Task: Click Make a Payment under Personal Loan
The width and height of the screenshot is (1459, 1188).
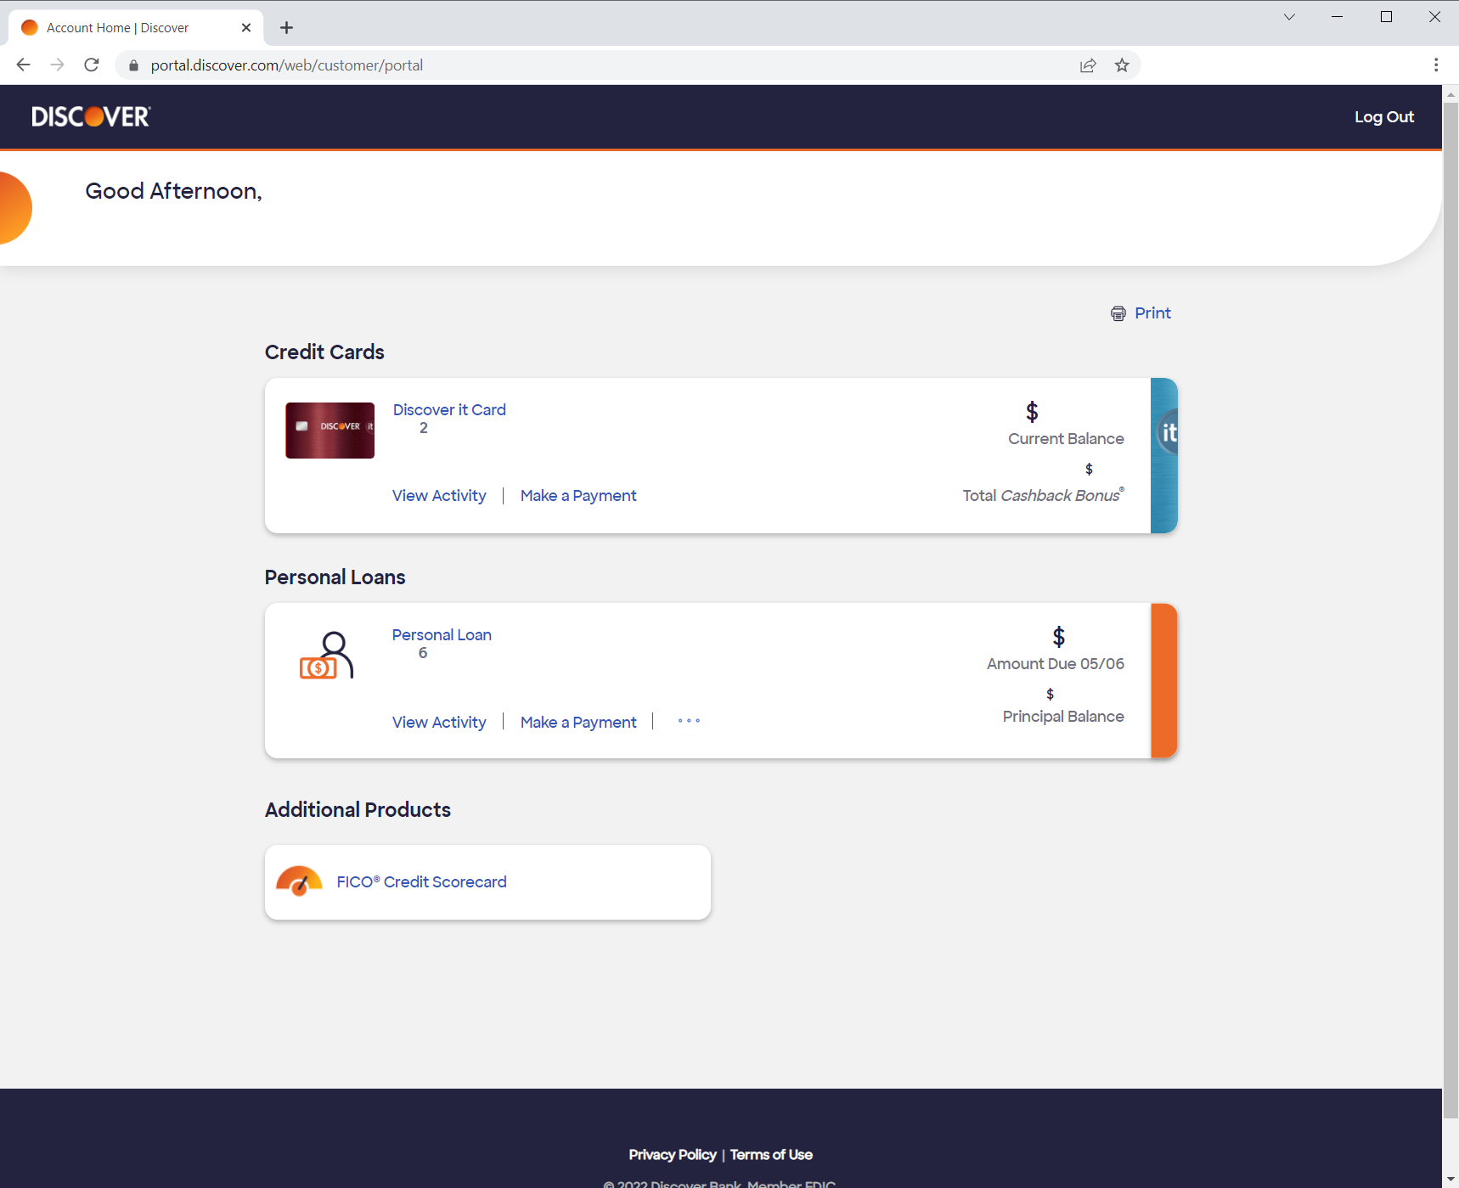Action: 578,722
